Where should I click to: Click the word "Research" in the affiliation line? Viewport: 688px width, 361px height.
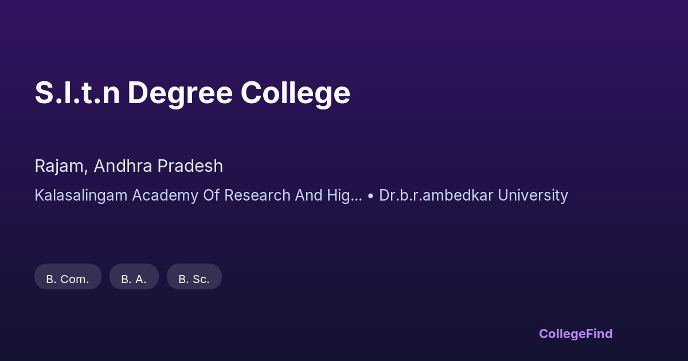(x=257, y=195)
